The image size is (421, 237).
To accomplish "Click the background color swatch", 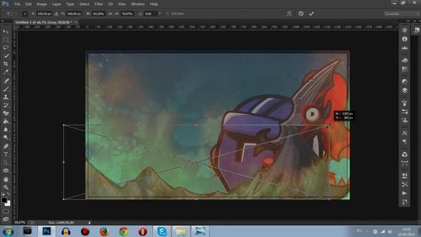I will coord(8,204).
